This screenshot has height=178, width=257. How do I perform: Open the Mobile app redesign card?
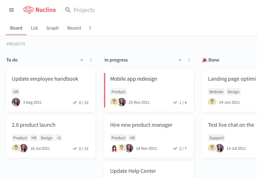tap(149, 90)
